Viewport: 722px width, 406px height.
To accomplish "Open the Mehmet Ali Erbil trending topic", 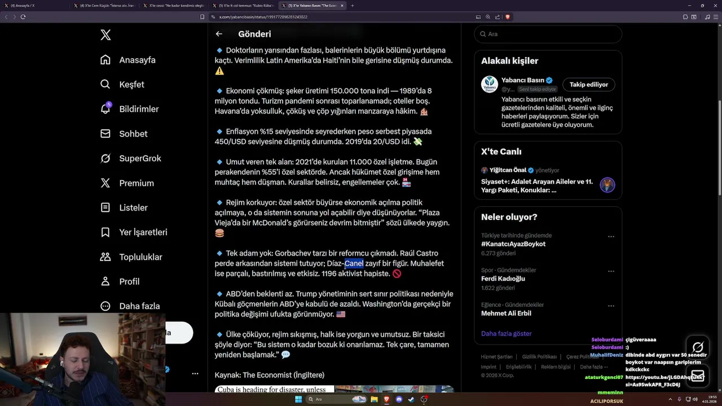I will click(506, 314).
